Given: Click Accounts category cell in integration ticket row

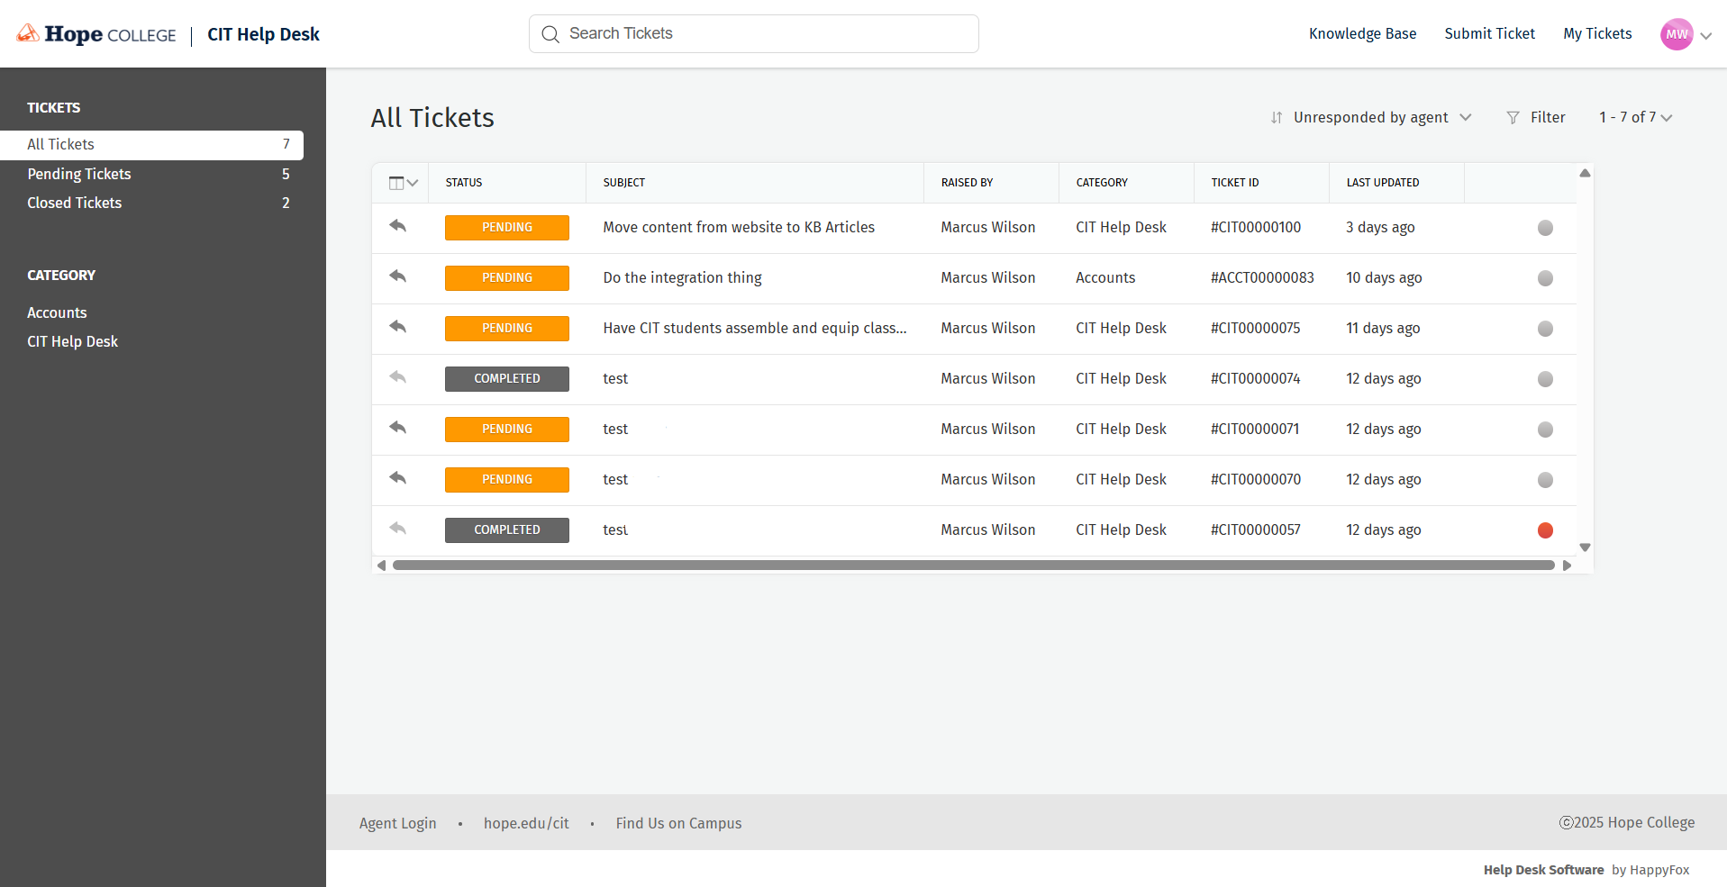Looking at the screenshot, I should pos(1105,278).
